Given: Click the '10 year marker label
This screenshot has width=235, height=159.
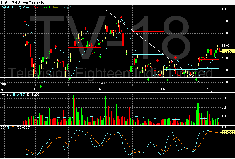Looking at the screenshot, I should (103, 84).
